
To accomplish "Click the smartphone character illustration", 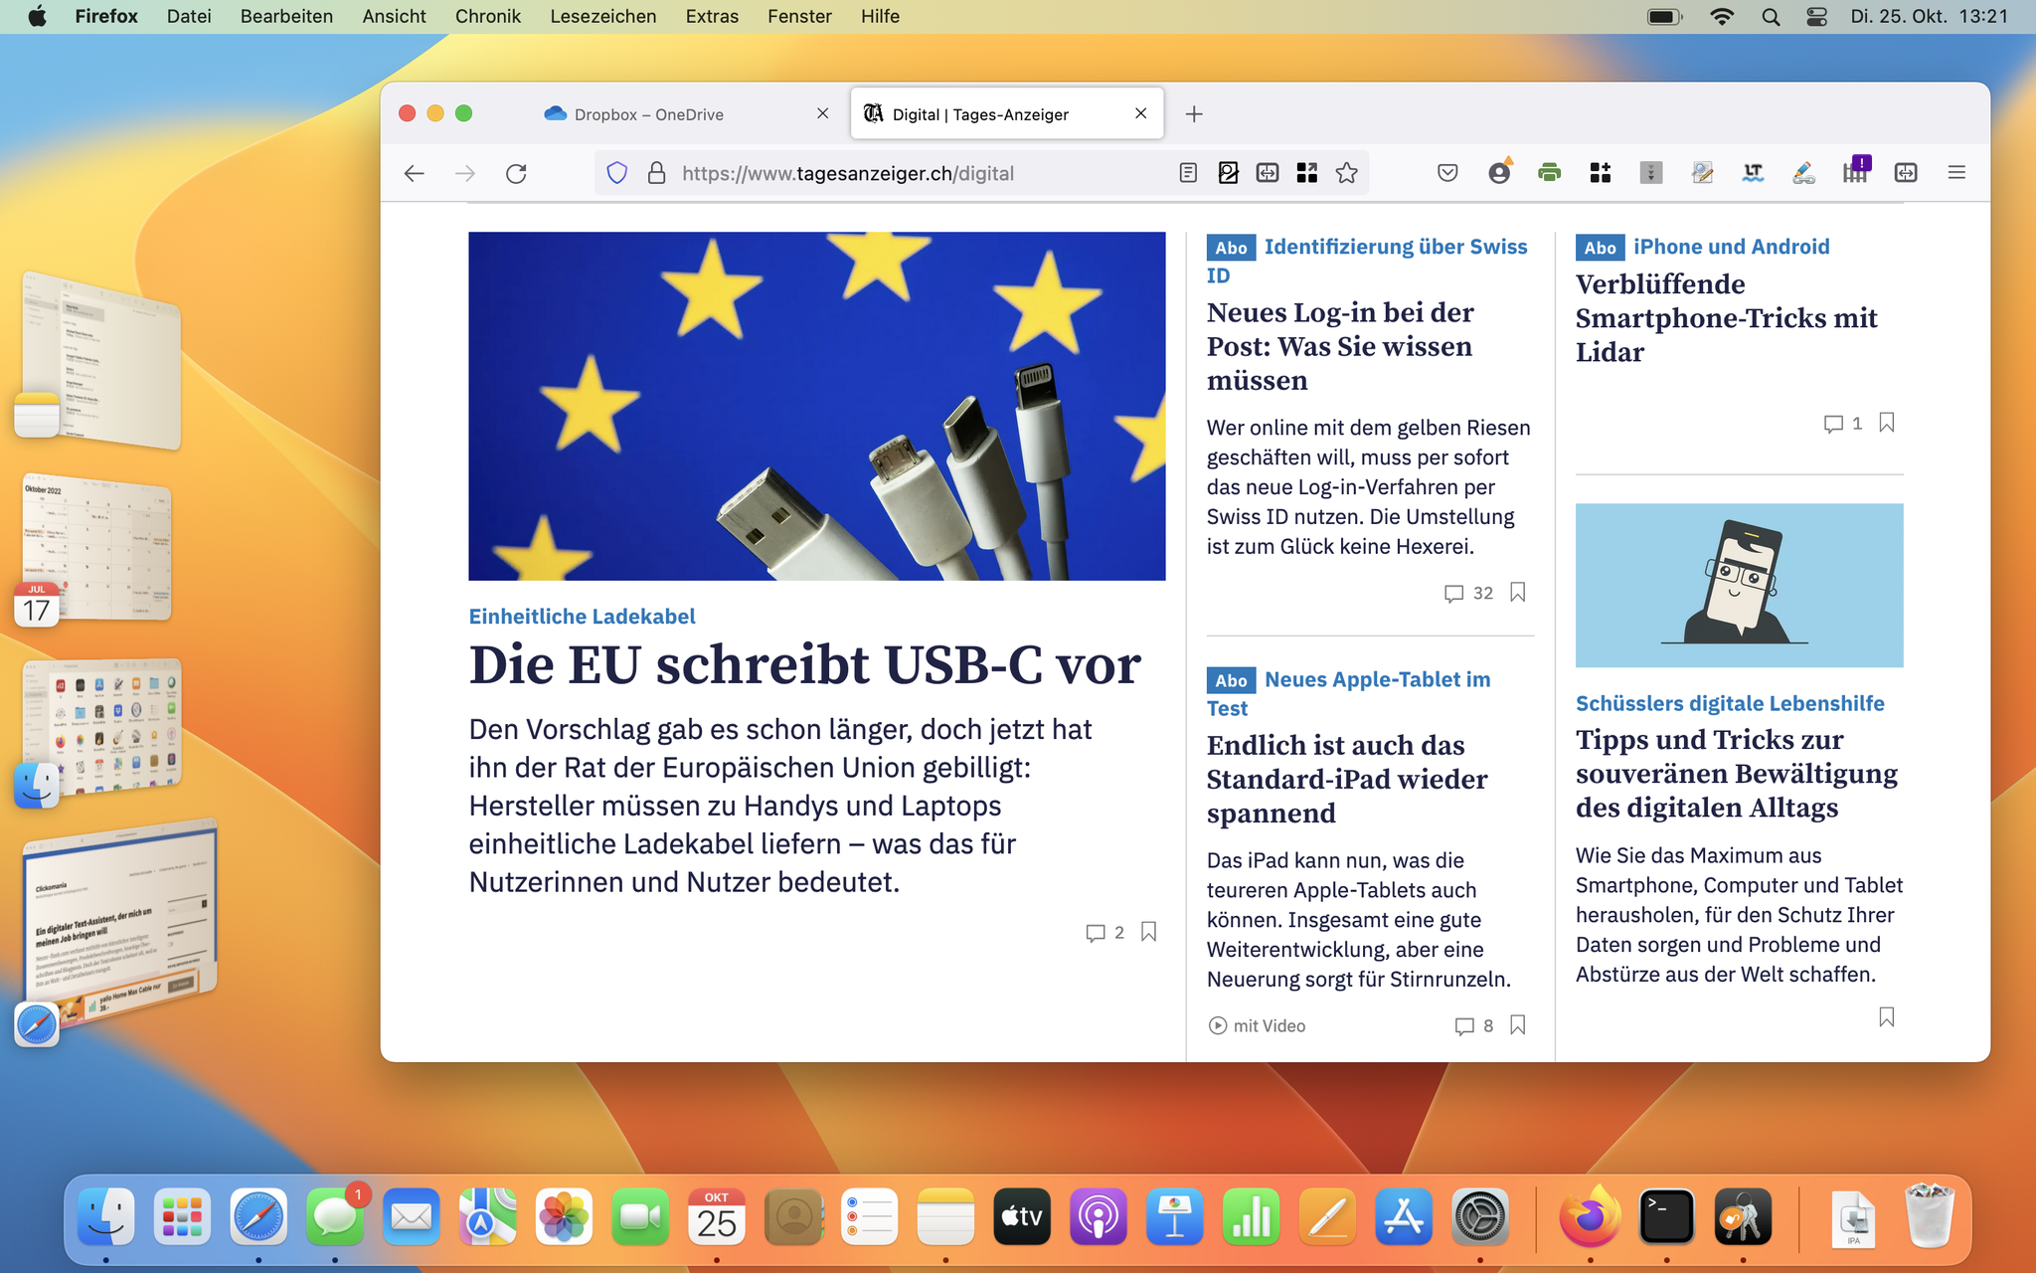I will pyautogui.click(x=1739, y=585).
